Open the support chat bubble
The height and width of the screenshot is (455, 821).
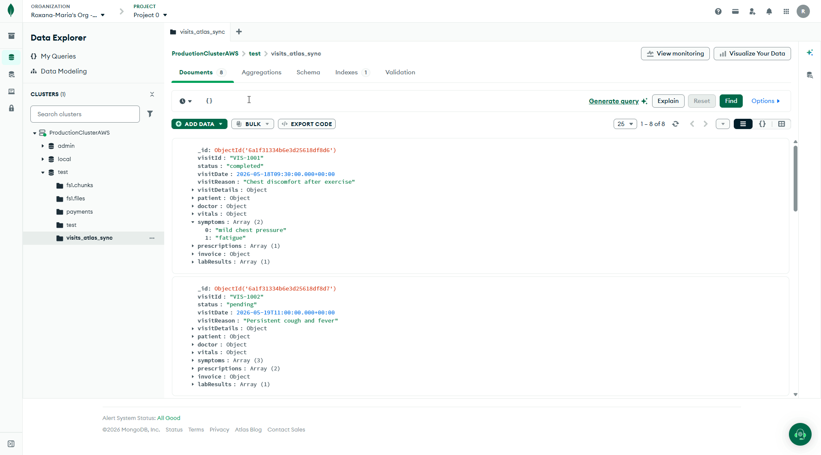tap(800, 434)
